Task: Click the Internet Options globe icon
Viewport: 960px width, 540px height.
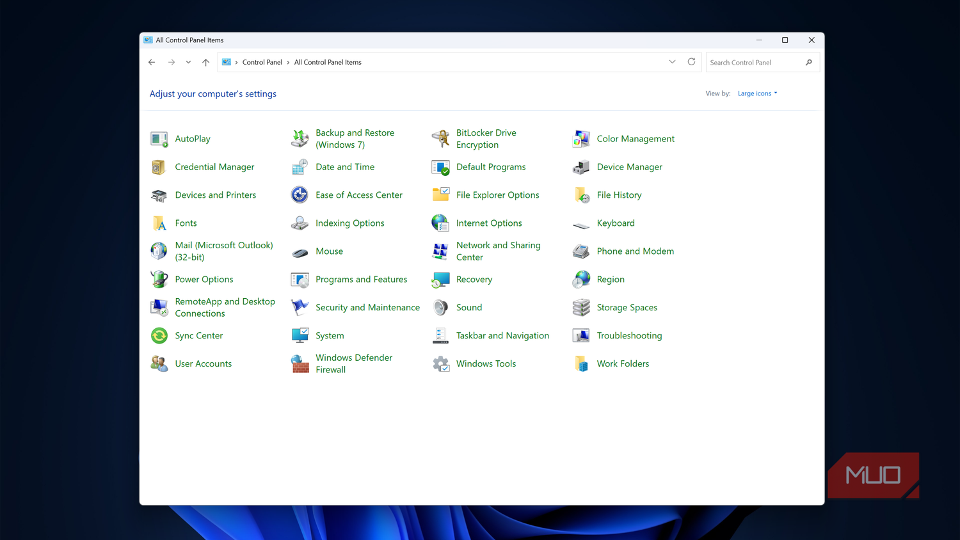Action: 440,223
